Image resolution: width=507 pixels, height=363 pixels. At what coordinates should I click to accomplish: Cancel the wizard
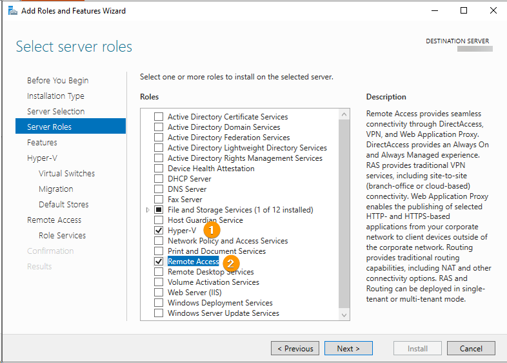coord(471,349)
